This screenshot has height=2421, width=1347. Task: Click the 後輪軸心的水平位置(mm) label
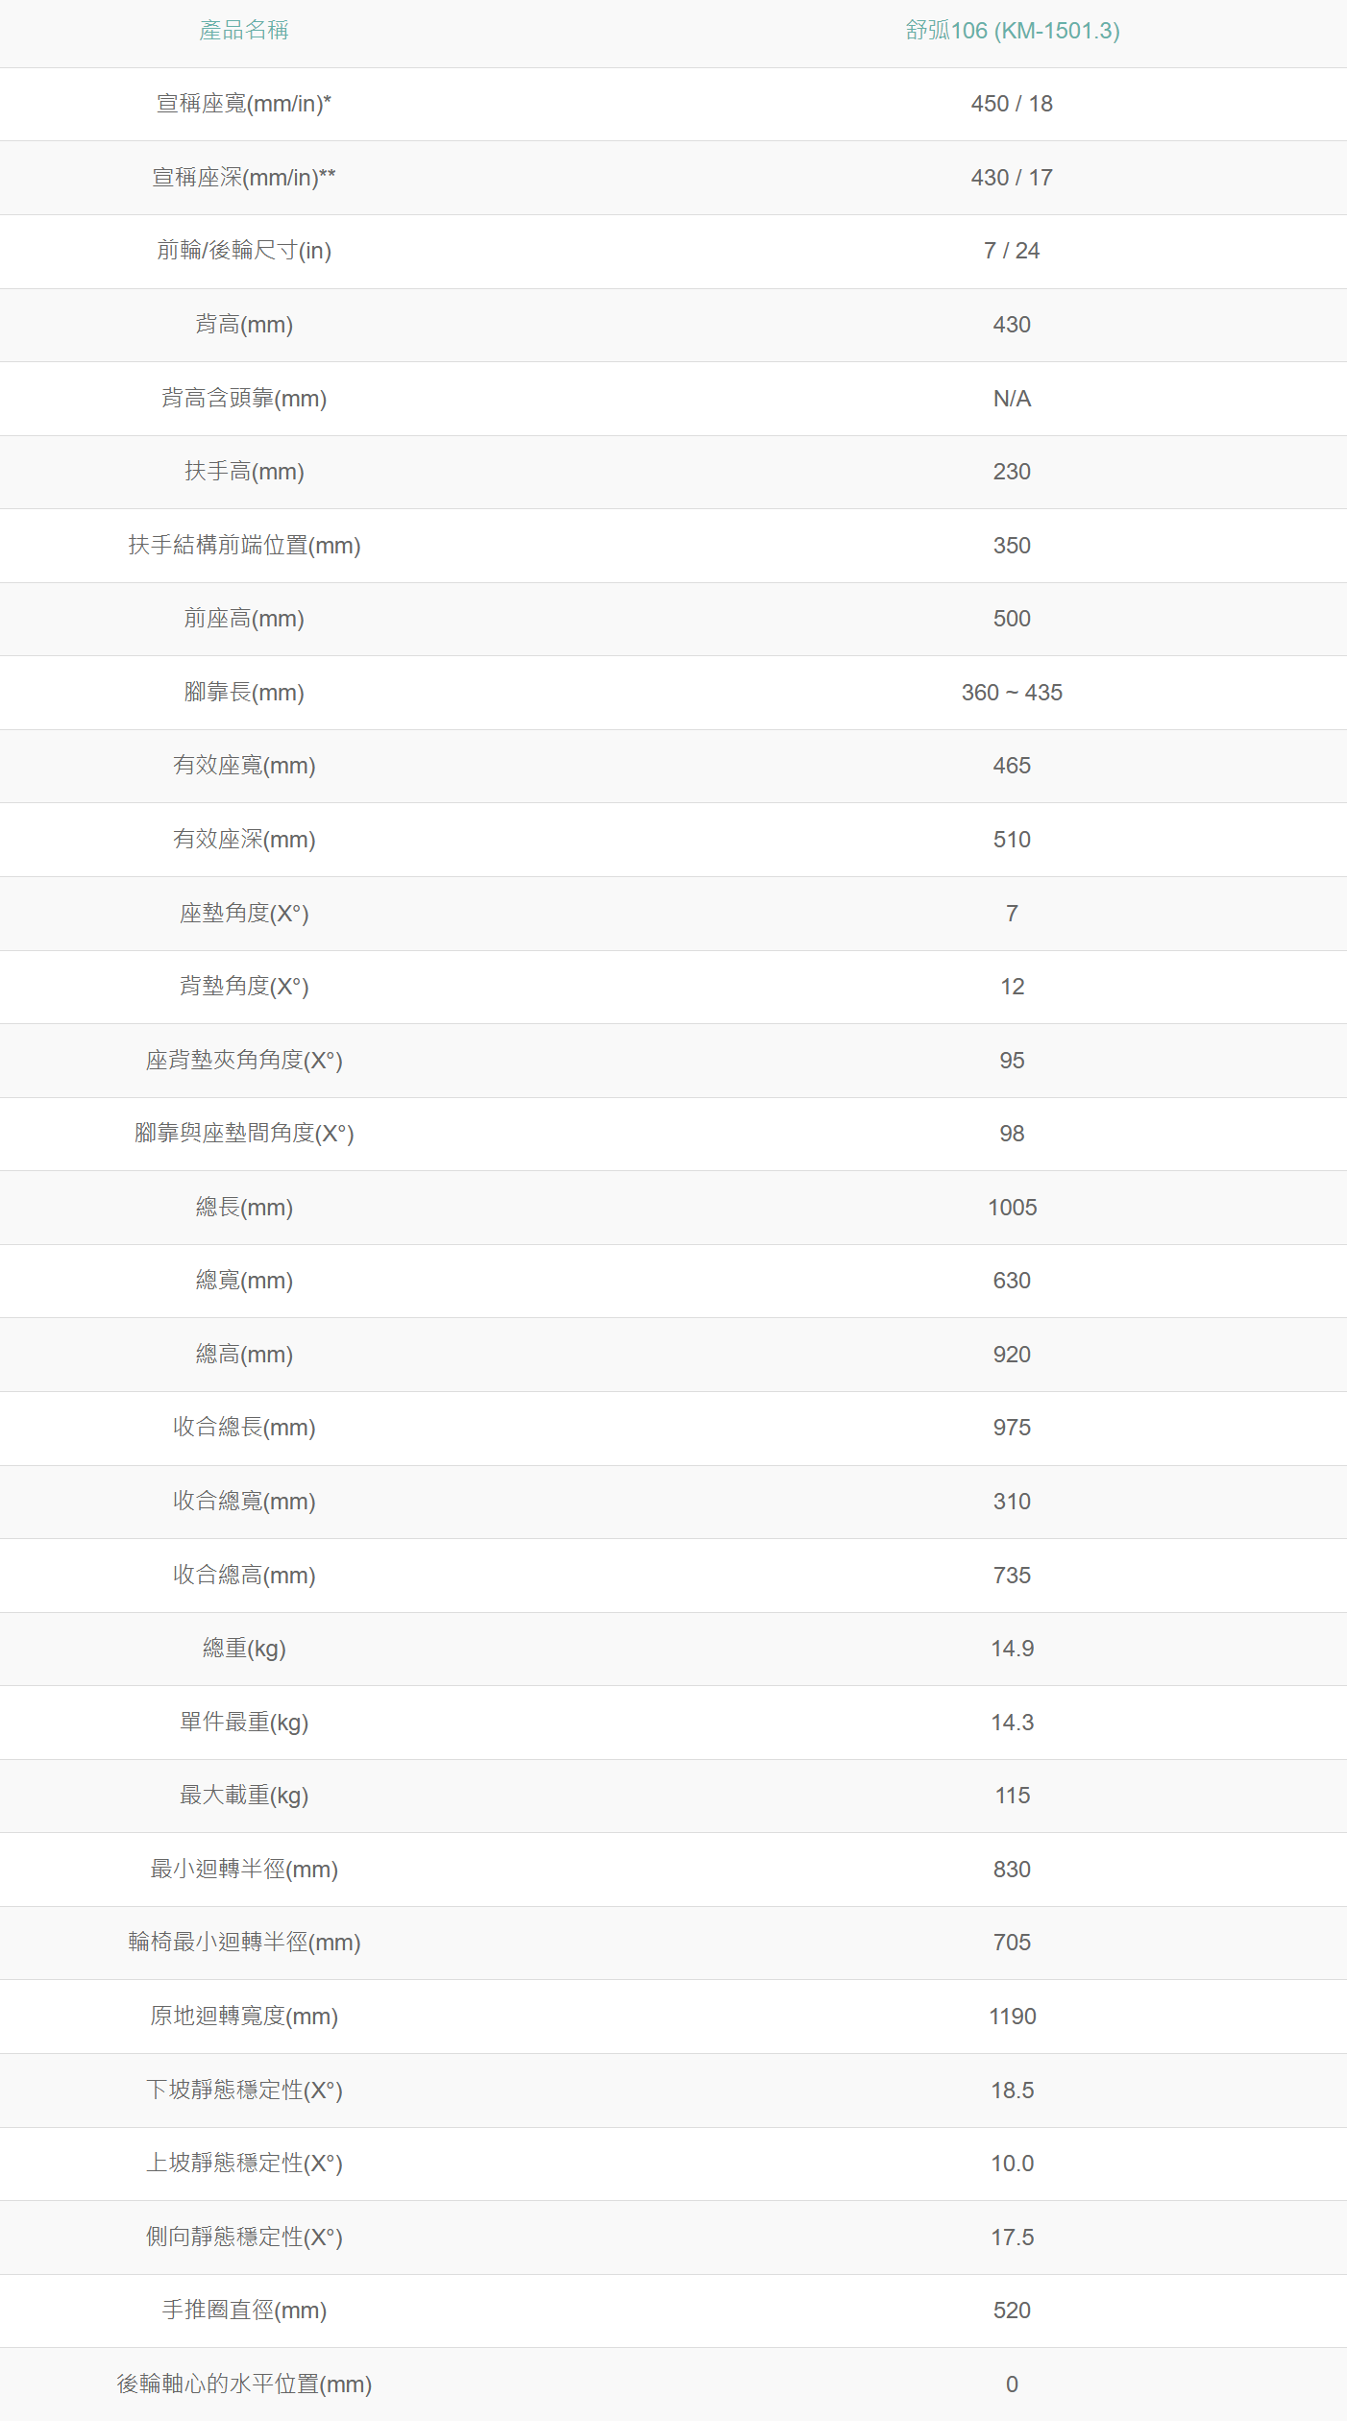244,2384
